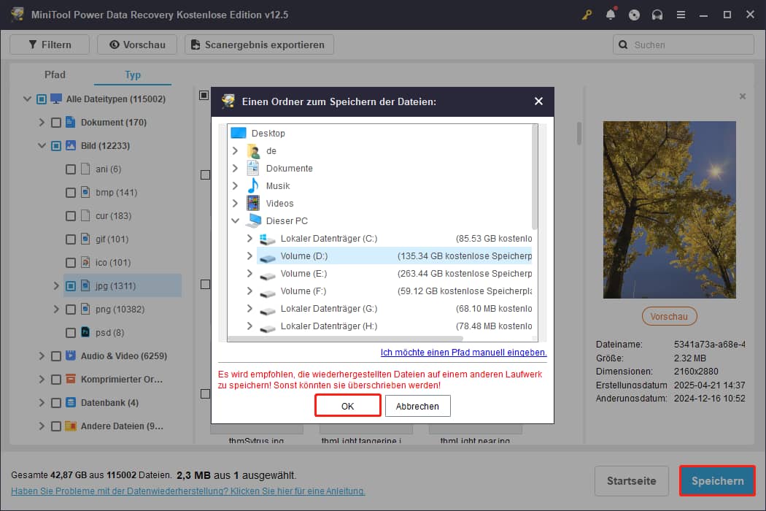
Task: Check the gif (101) checkbox
Action: [71, 239]
